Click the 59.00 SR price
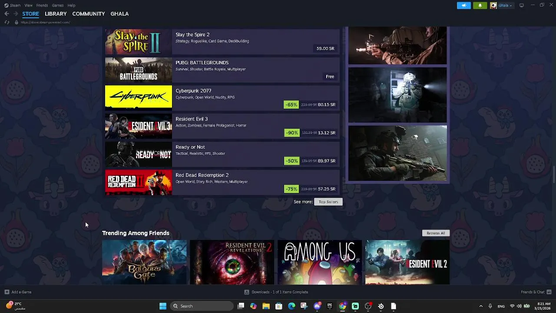 tap(325, 48)
